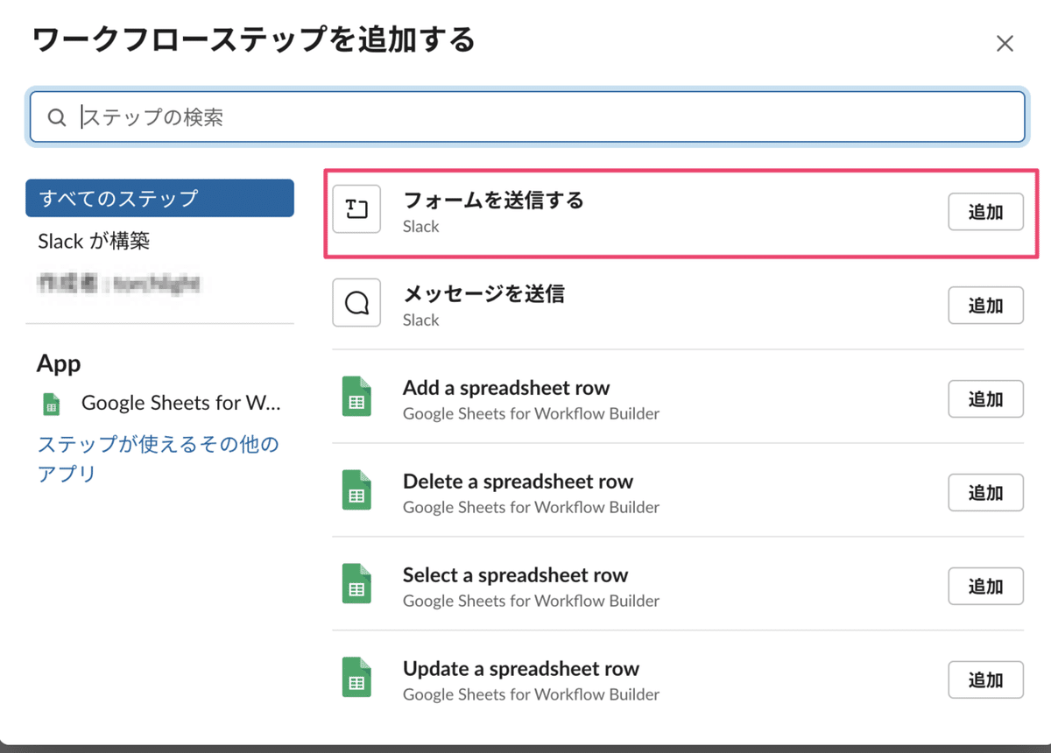Add the Add a spreadsheet row step

(x=985, y=399)
